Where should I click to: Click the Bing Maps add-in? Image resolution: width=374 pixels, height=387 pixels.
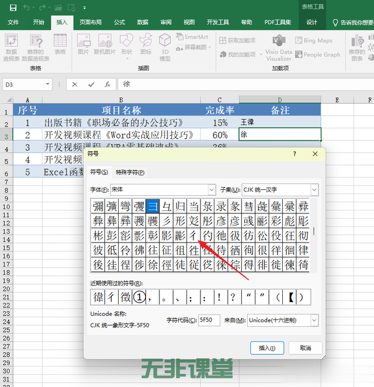coord(314,40)
